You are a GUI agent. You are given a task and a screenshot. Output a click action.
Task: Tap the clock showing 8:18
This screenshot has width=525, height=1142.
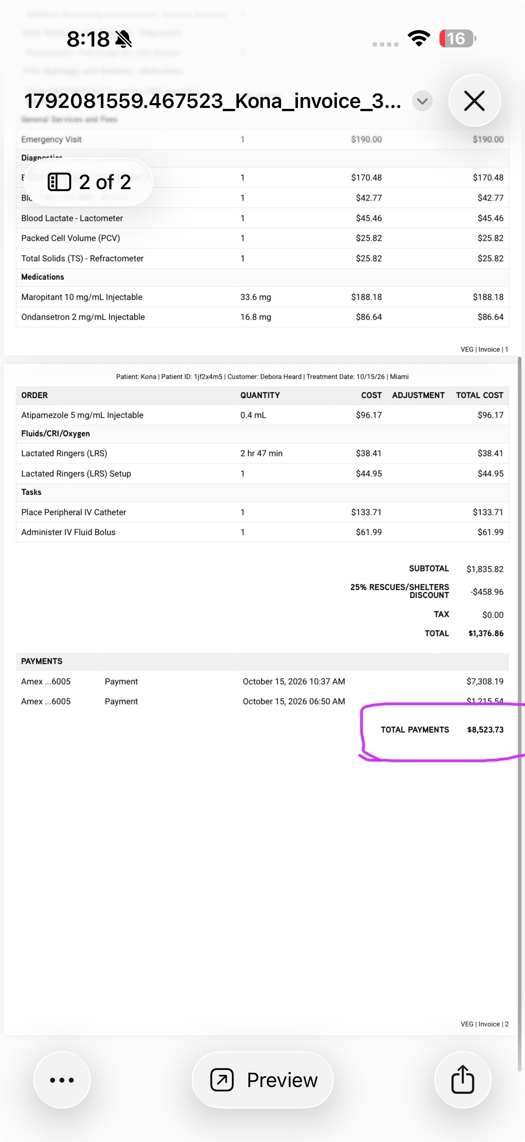tap(88, 39)
